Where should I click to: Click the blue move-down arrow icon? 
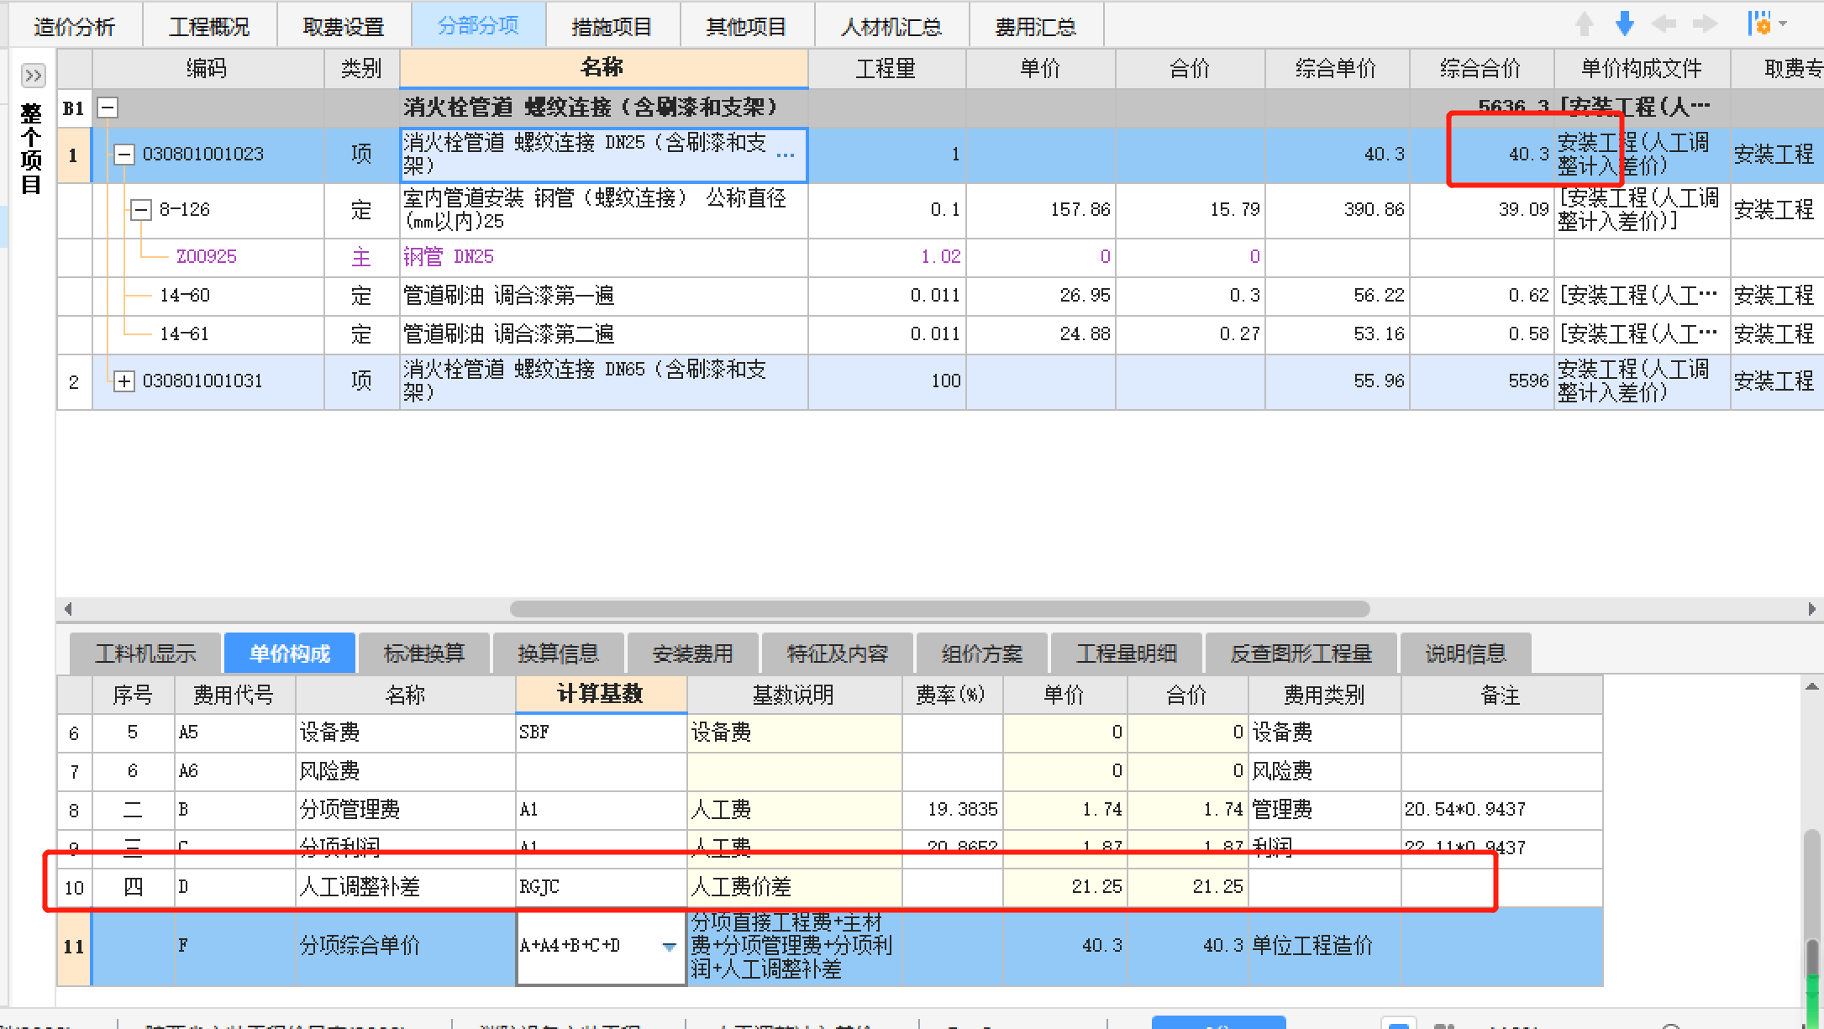coord(1625,24)
